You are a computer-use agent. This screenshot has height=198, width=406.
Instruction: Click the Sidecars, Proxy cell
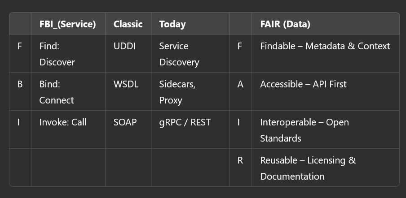pyautogui.click(x=177, y=92)
